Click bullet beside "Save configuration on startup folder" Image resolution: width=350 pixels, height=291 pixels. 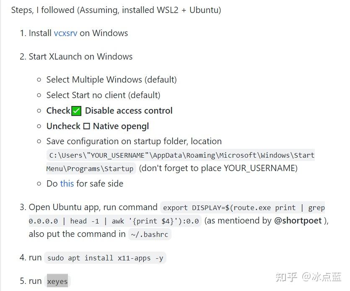click(39, 142)
